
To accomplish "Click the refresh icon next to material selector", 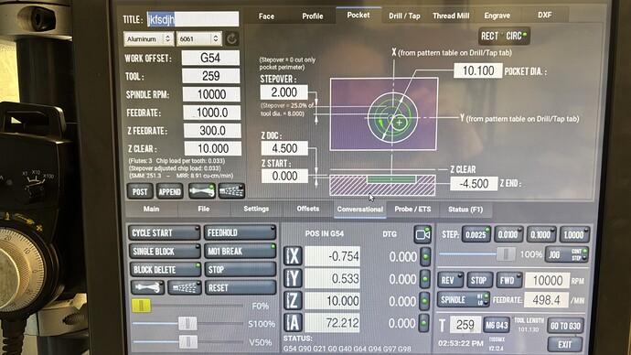I will (231, 38).
